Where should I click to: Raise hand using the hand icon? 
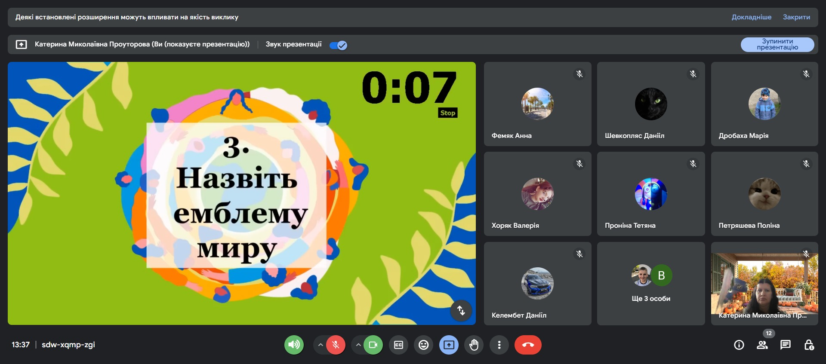click(474, 345)
